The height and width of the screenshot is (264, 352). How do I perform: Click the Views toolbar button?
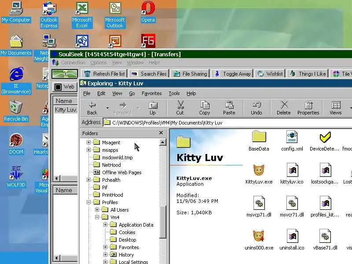336,108
